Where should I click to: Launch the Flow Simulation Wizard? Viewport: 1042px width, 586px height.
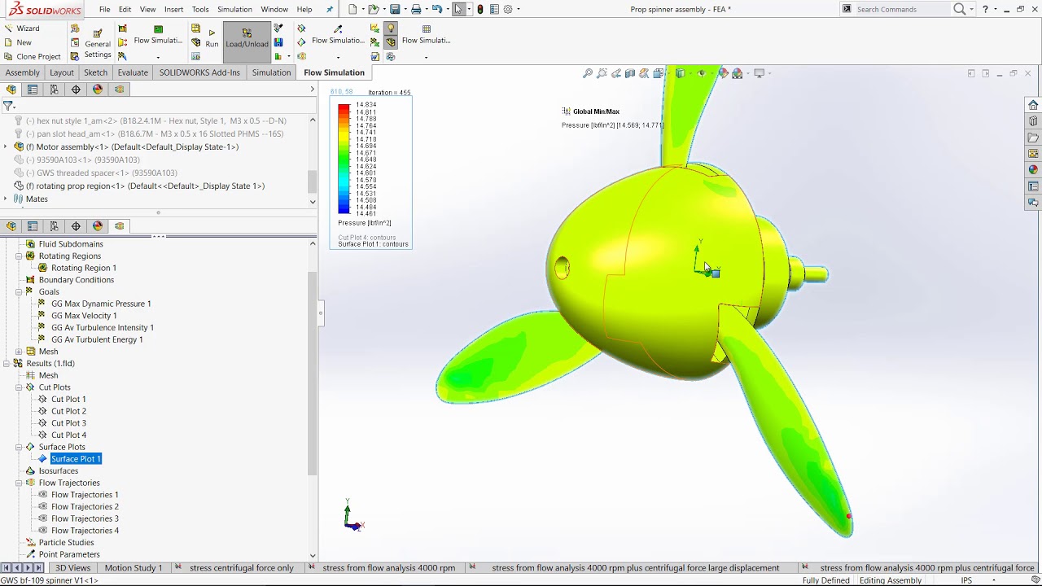coord(22,28)
